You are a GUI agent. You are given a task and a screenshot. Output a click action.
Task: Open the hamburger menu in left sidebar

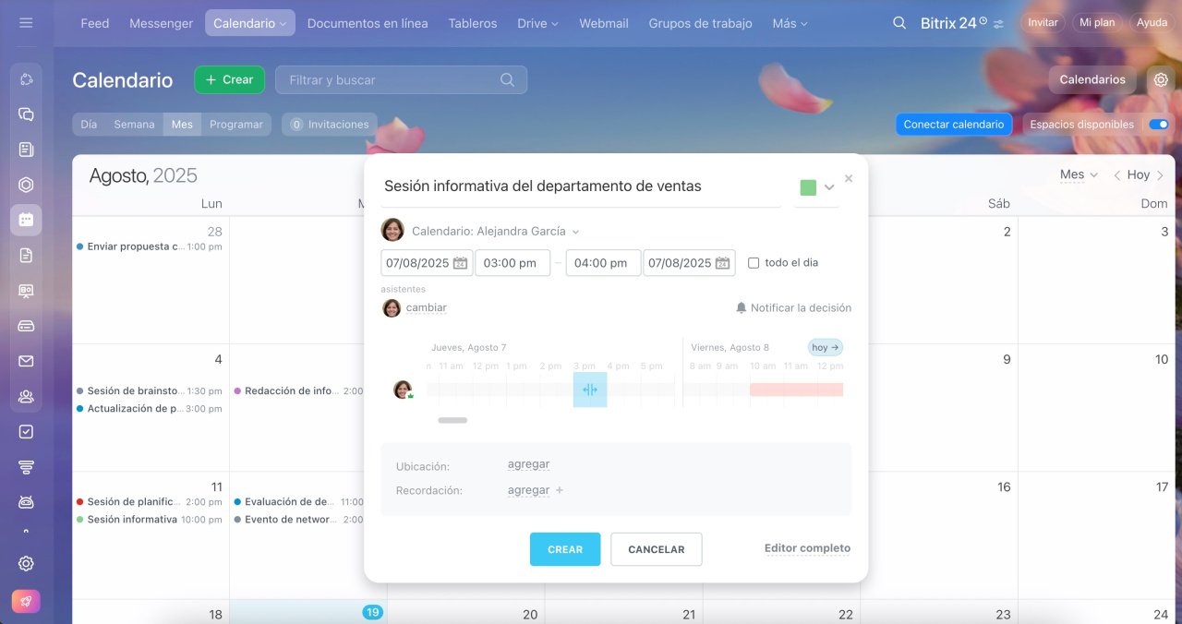[26, 23]
